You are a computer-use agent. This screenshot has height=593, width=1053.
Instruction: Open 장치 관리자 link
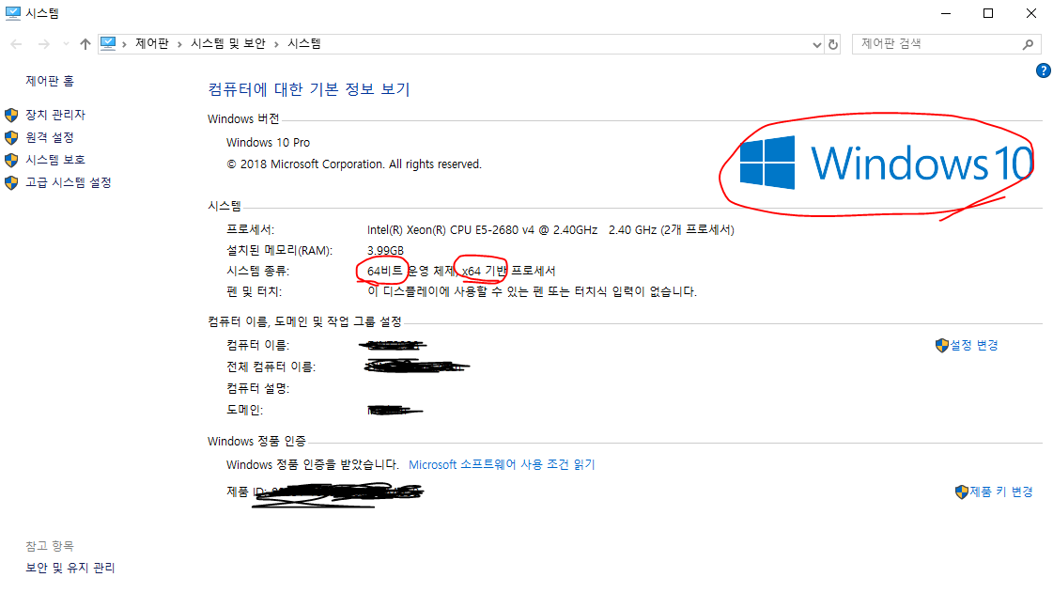55,115
